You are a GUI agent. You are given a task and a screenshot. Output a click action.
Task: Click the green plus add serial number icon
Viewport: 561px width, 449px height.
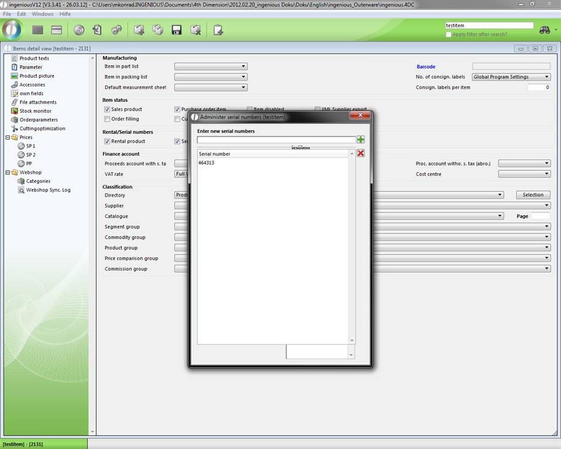click(360, 140)
